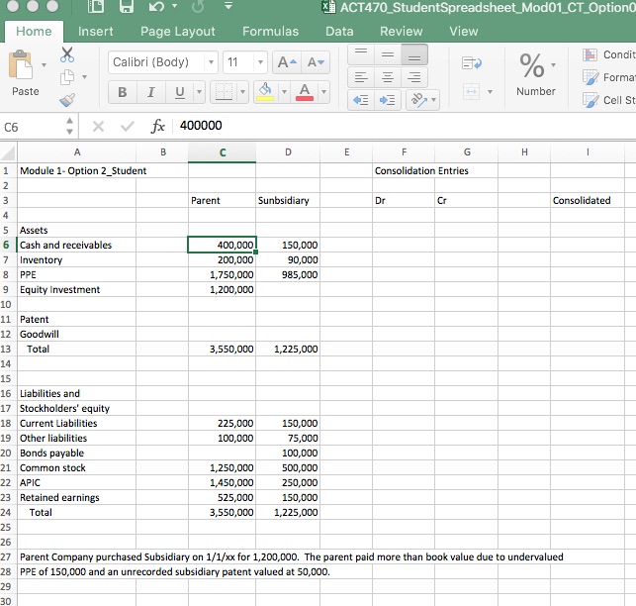Open the Formulas tab
The height and width of the screenshot is (606, 636).
pos(271,32)
